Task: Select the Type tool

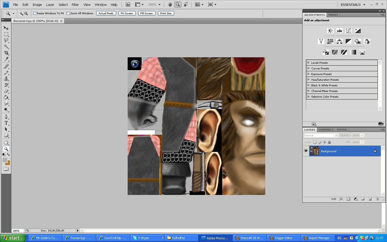Action: tap(6, 123)
